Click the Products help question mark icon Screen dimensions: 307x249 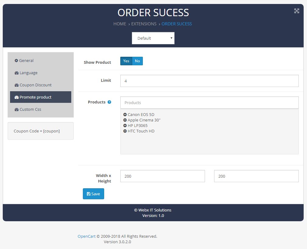click(109, 102)
